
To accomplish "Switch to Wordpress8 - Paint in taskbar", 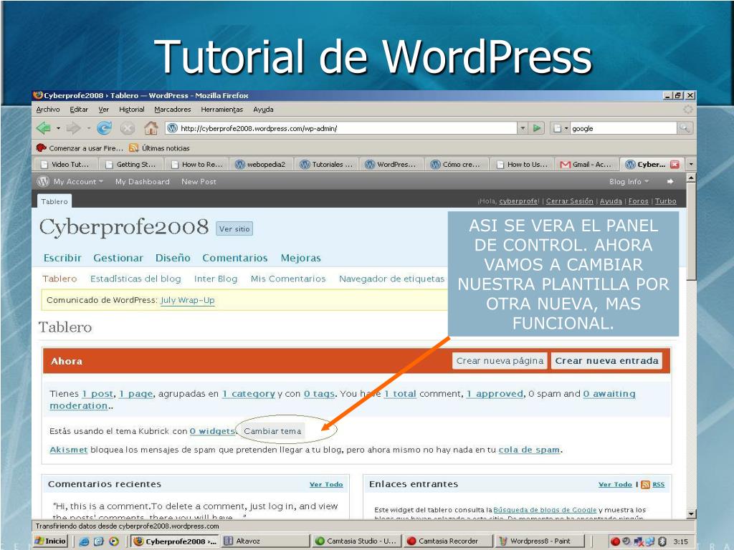I will coord(539,541).
